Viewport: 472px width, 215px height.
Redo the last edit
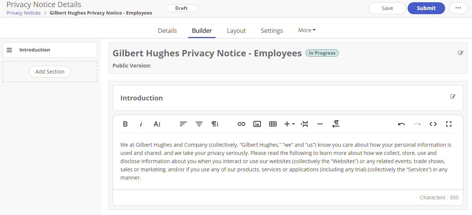coord(417,124)
